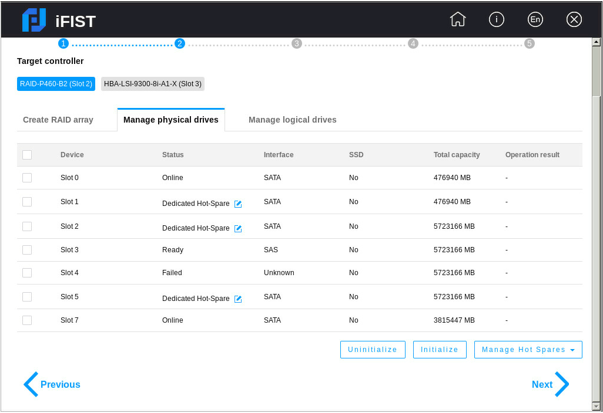
Task: Proceed with the Next button
Action: (x=550, y=384)
